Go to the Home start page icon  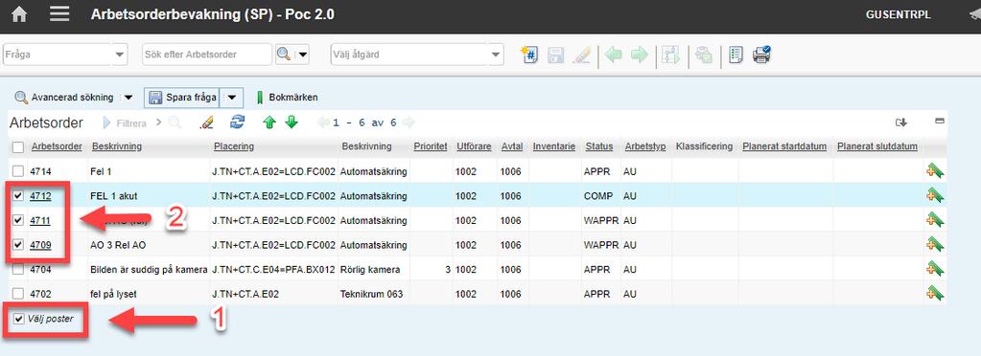pyautogui.click(x=19, y=14)
